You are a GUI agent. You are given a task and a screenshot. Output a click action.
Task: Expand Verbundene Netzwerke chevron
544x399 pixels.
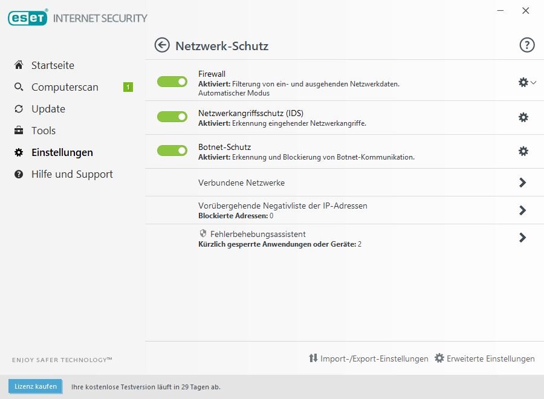523,183
